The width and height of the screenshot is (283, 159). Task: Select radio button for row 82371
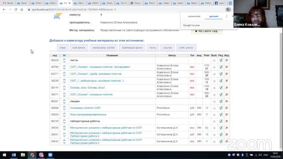214,74
